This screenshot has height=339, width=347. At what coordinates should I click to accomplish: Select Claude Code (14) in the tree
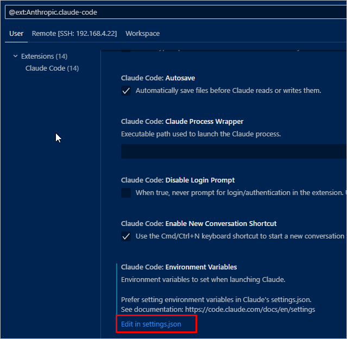tap(52, 68)
